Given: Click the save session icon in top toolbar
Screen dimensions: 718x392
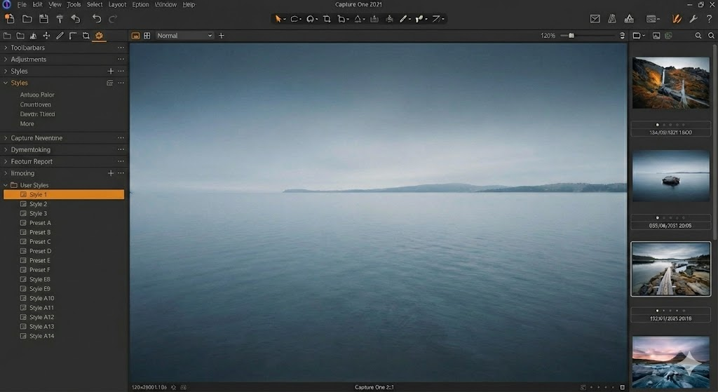Looking at the screenshot, I should [43, 19].
